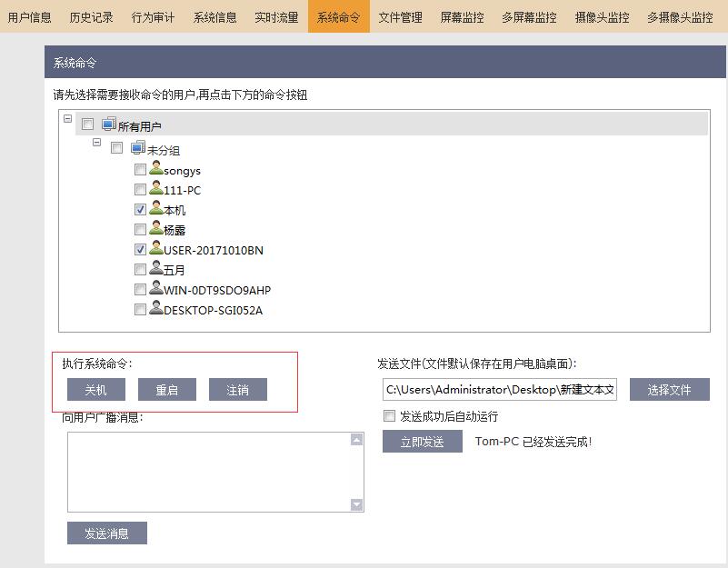Click the computer icon for 所有用户
This screenshot has height=568, width=728.
point(109,125)
